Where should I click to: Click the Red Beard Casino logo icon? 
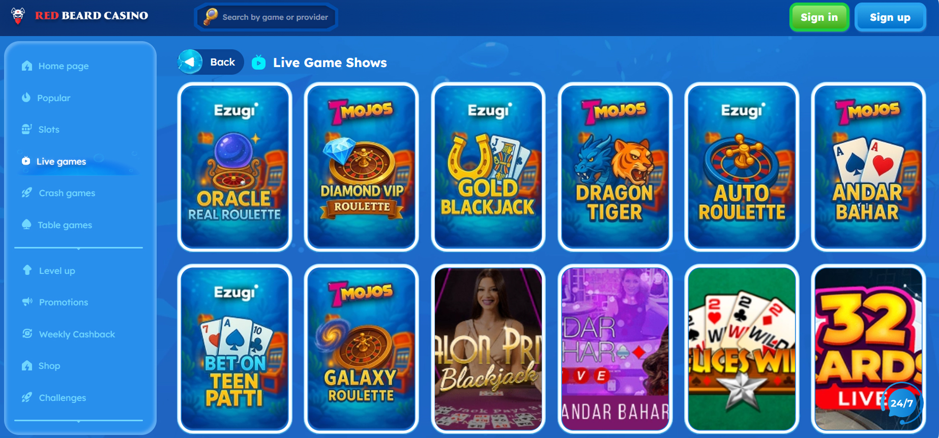(x=18, y=16)
